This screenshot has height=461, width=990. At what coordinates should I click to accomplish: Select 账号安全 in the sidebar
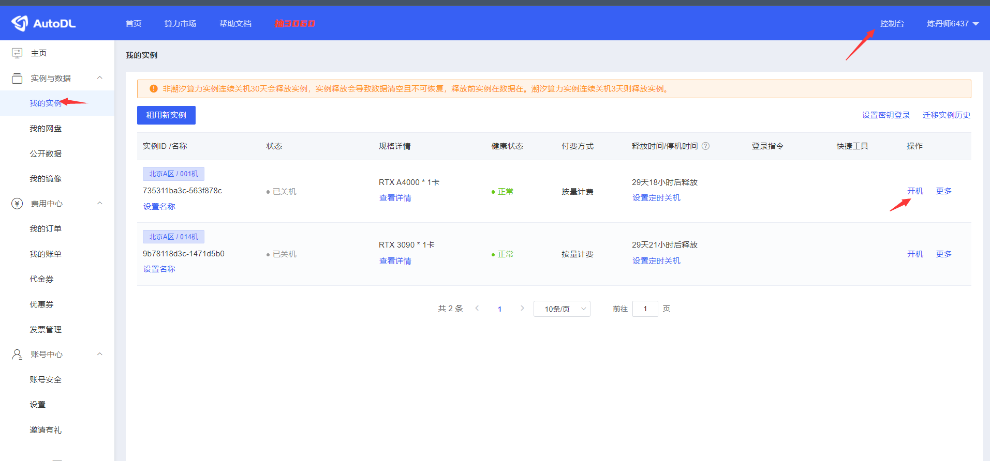coord(46,380)
